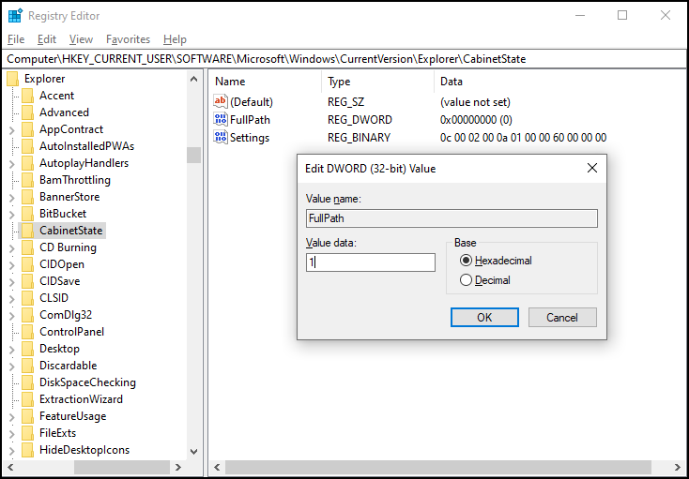Expand the CD Burning key
Viewport: 689px width, 479px height.
click(12, 248)
